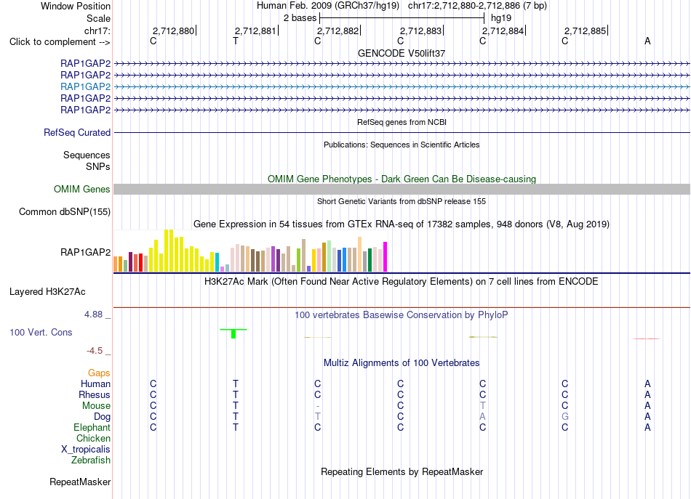Viewport: 691px width, 499px height.
Task: Click the Zebrafish species row label
Action: pyautogui.click(x=91, y=460)
